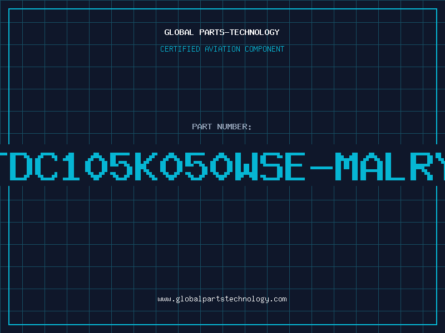Click the WSE letters in part number
The height and width of the screenshot is (333, 445).
click(270, 166)
